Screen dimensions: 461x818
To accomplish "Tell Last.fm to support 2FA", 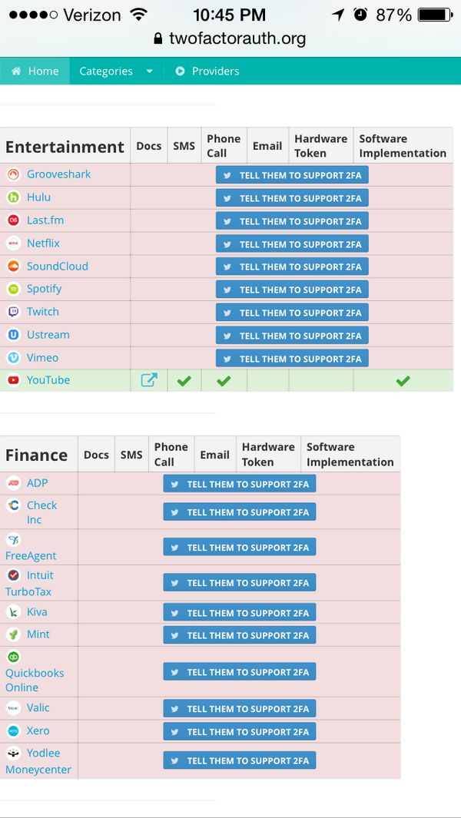I will [x=292, y=220].
